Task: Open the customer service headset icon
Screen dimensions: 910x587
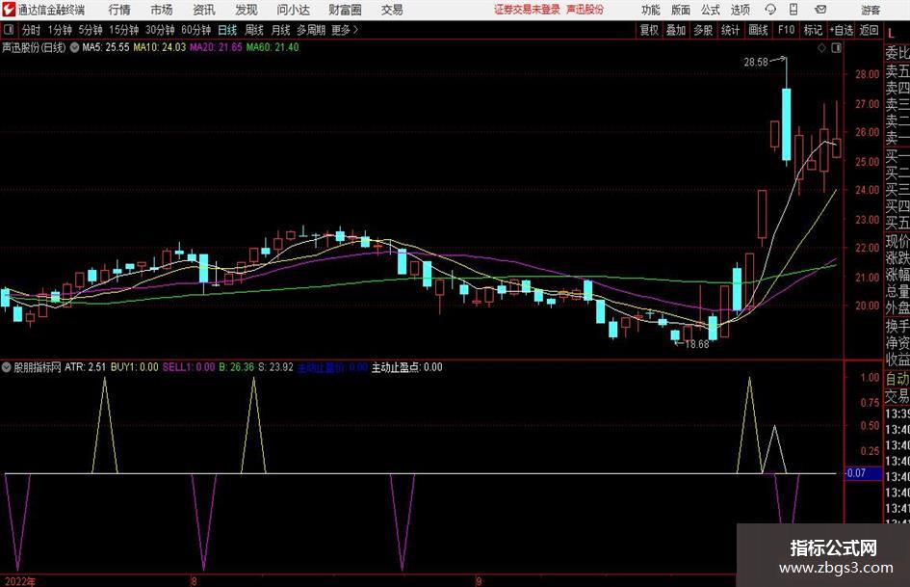Action: tap(770, 10)
